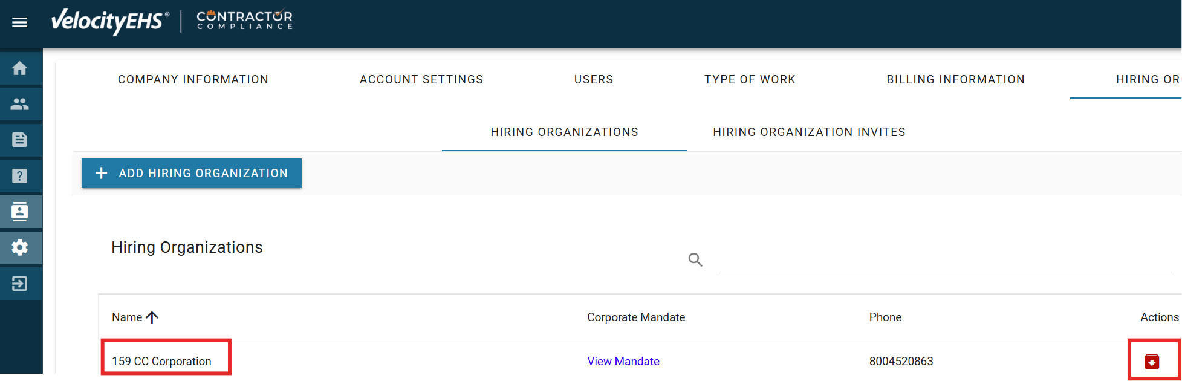This screenshot has width=1182, height=381.
Task: Click the red archive action icon
Action: click(x=1152, y=362)
